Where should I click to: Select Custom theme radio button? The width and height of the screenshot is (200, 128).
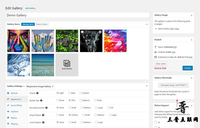pyautogui.click(x=81, y=93)
